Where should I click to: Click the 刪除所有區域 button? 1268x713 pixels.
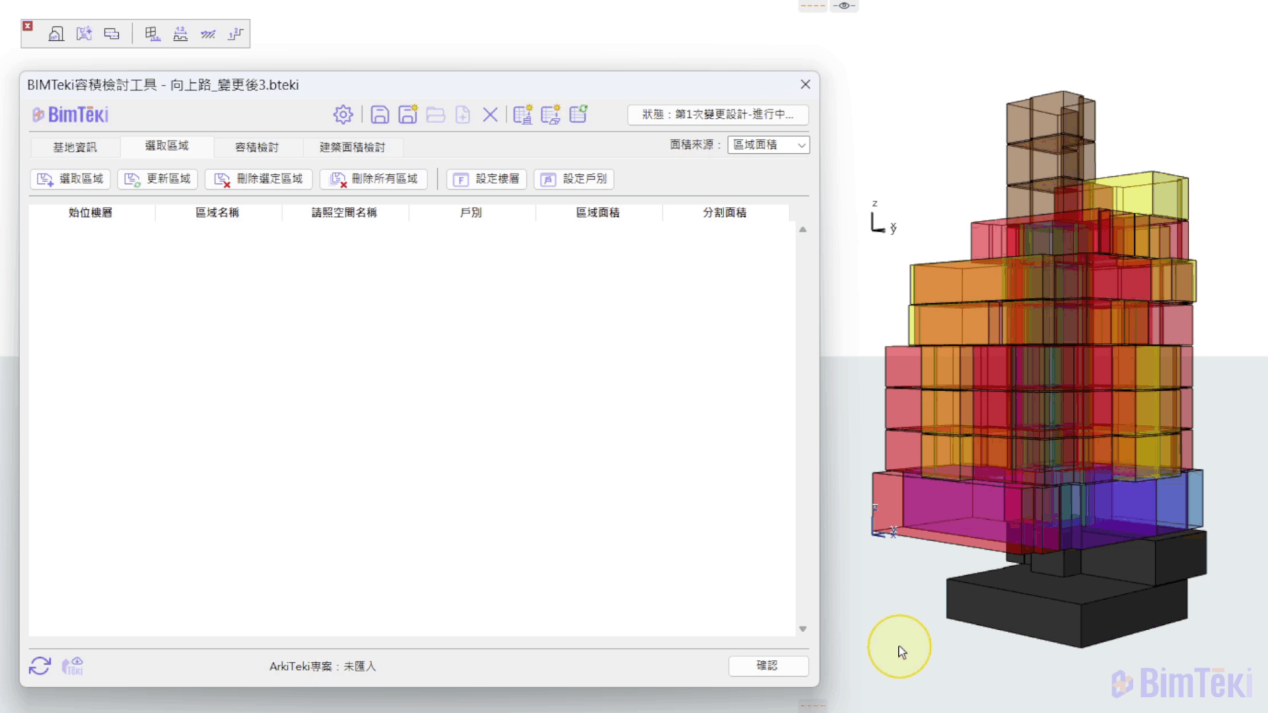pos(374,179)
